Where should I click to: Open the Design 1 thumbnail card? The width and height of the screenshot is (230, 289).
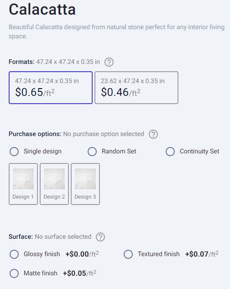23,184
